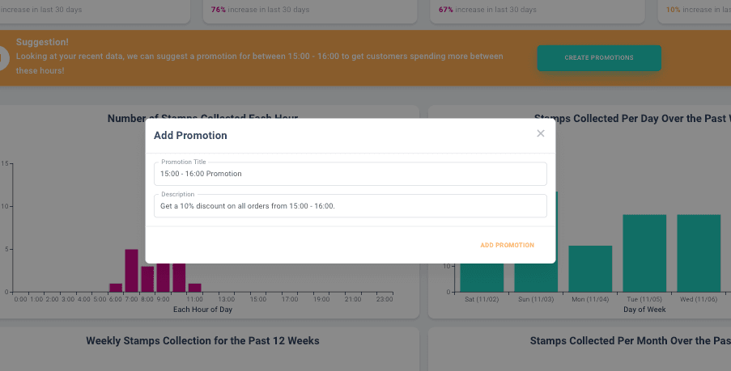Select the 6:00 bar in hourly chart
This screenshot has height=371, width=731.
coord(116,288)
